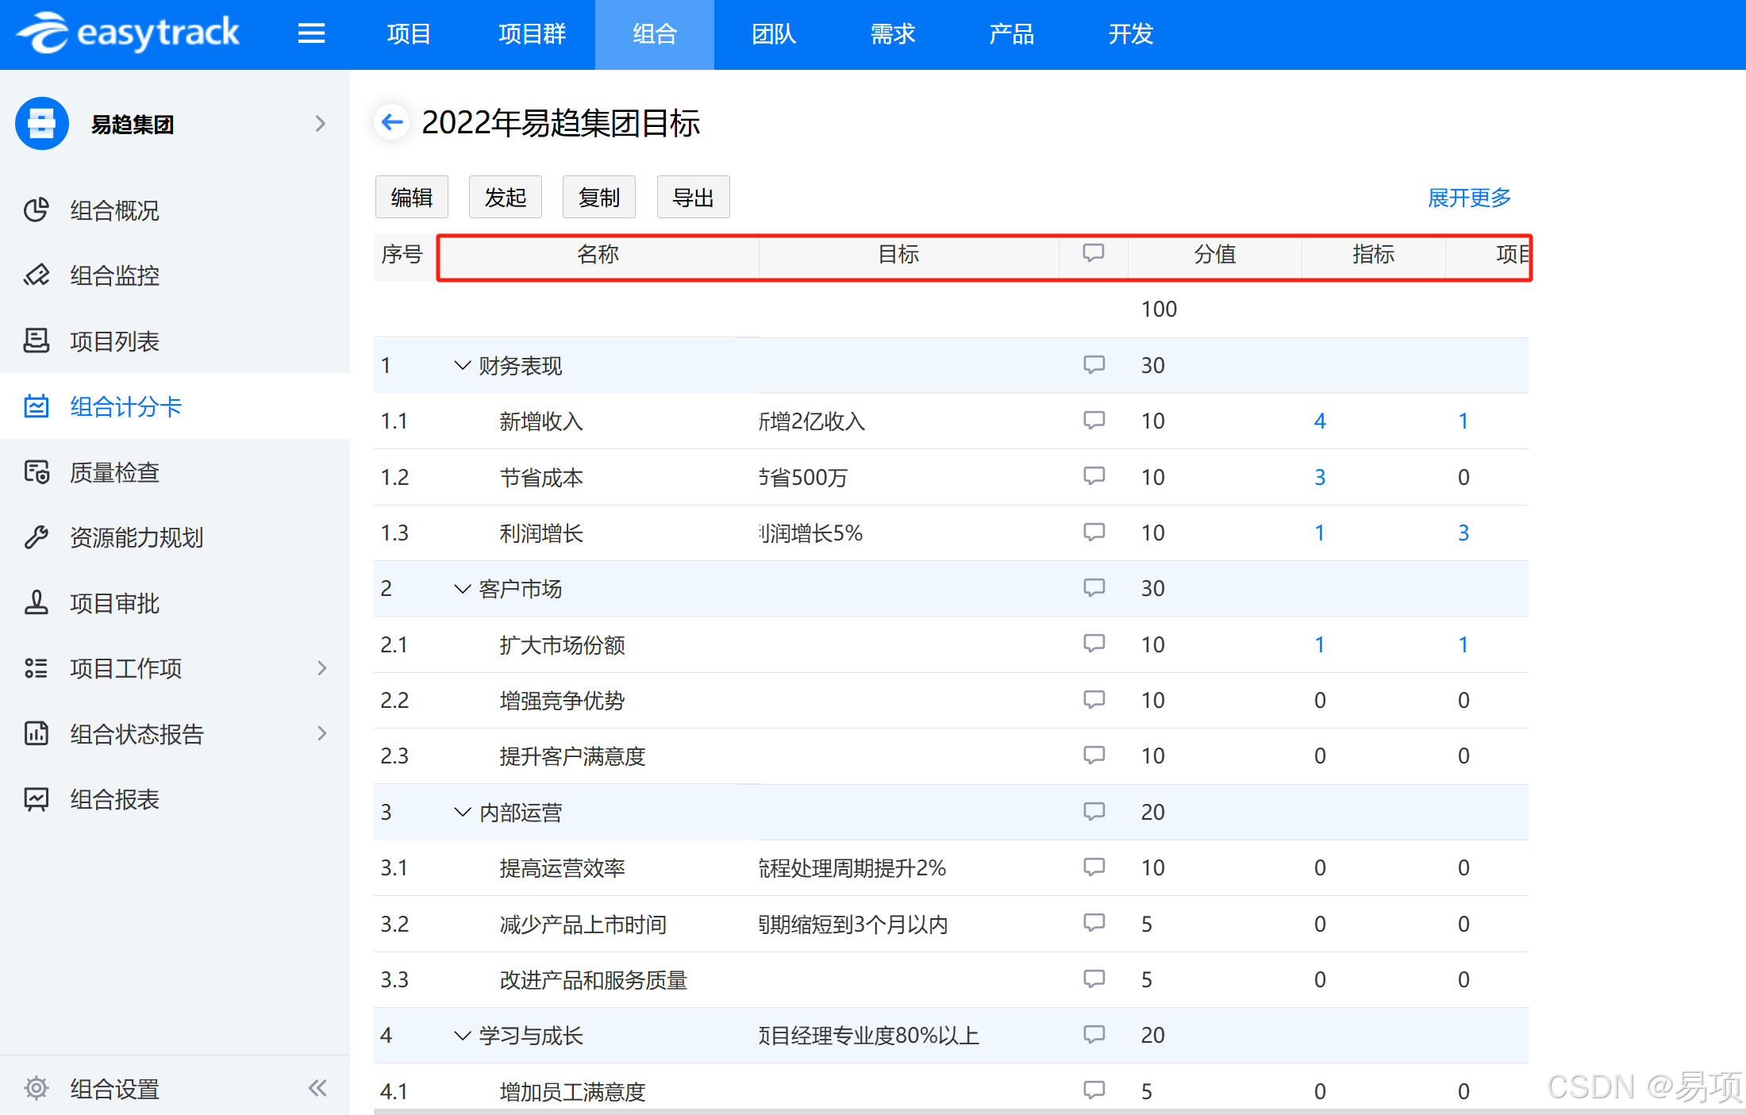Screen dimensions: 1746x1115
Task: Open the comment icon for 新增收入 row
Action: [x=1094, y=420]
